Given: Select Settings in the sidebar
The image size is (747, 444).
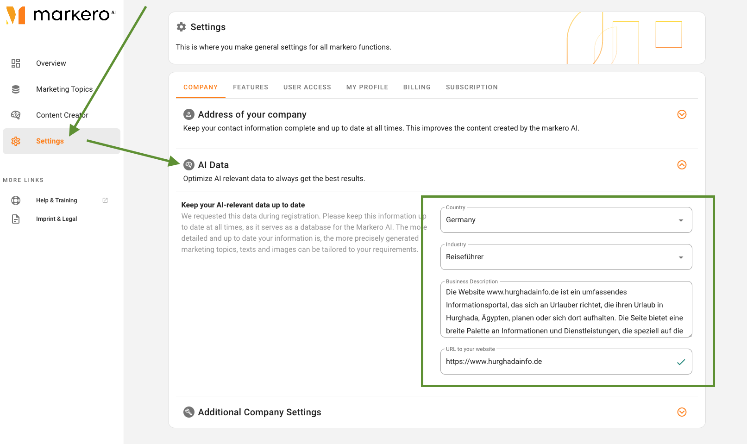Looking at the screenshot, I should [62, 141].
